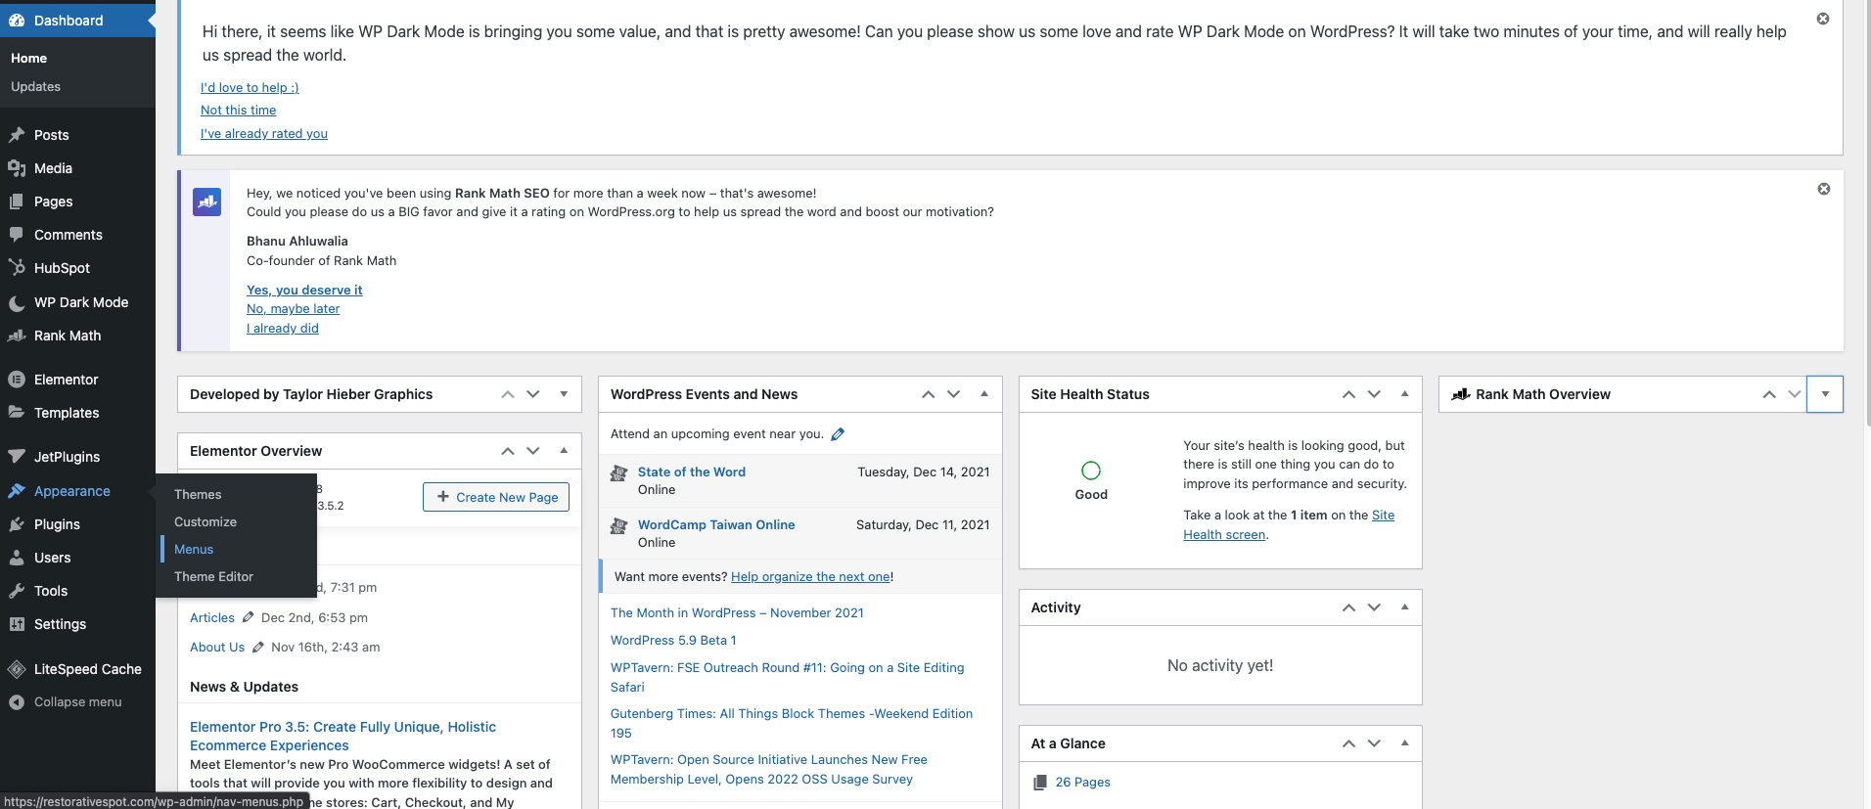Click the HubSpot icon in sidebar
The image size is (1871, 809).
pyautogui.click(x=17, y=268)
